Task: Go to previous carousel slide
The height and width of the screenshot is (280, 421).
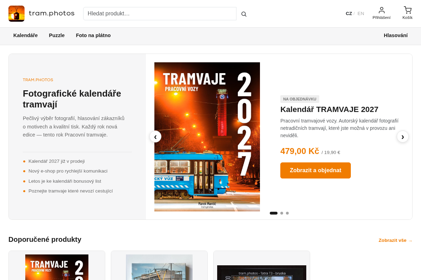Action: coord(155,136)
